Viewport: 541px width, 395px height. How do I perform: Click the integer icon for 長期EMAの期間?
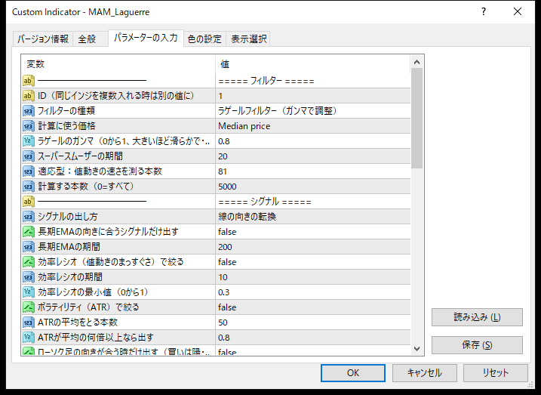click(x=29, y=247)
